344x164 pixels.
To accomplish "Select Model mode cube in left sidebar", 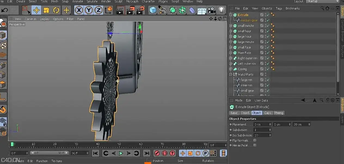I will point(3,35).
